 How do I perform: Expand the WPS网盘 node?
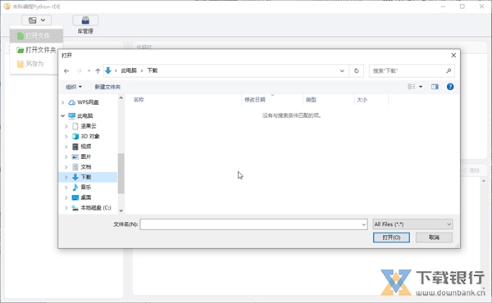[x=63, y=102]
